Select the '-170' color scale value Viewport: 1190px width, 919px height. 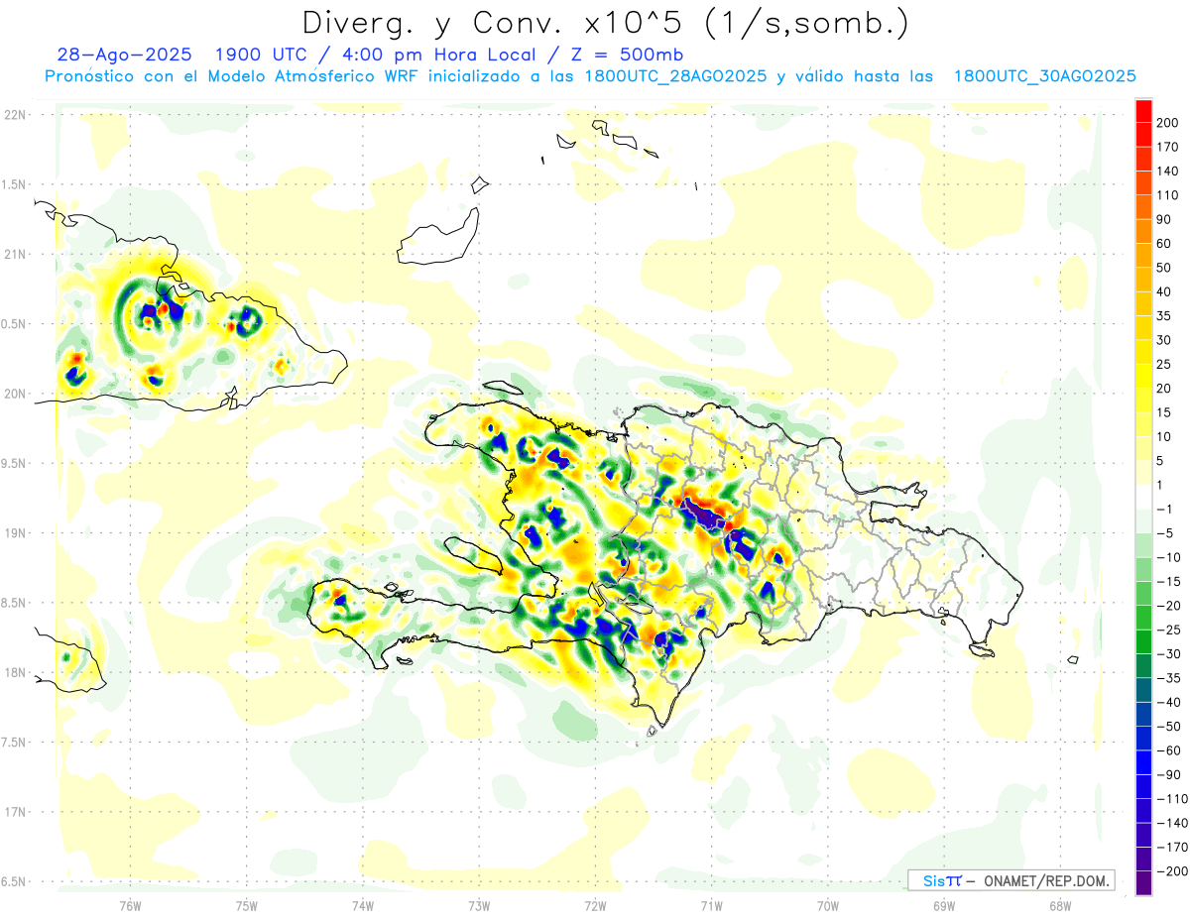click(x=1171, y=847)
